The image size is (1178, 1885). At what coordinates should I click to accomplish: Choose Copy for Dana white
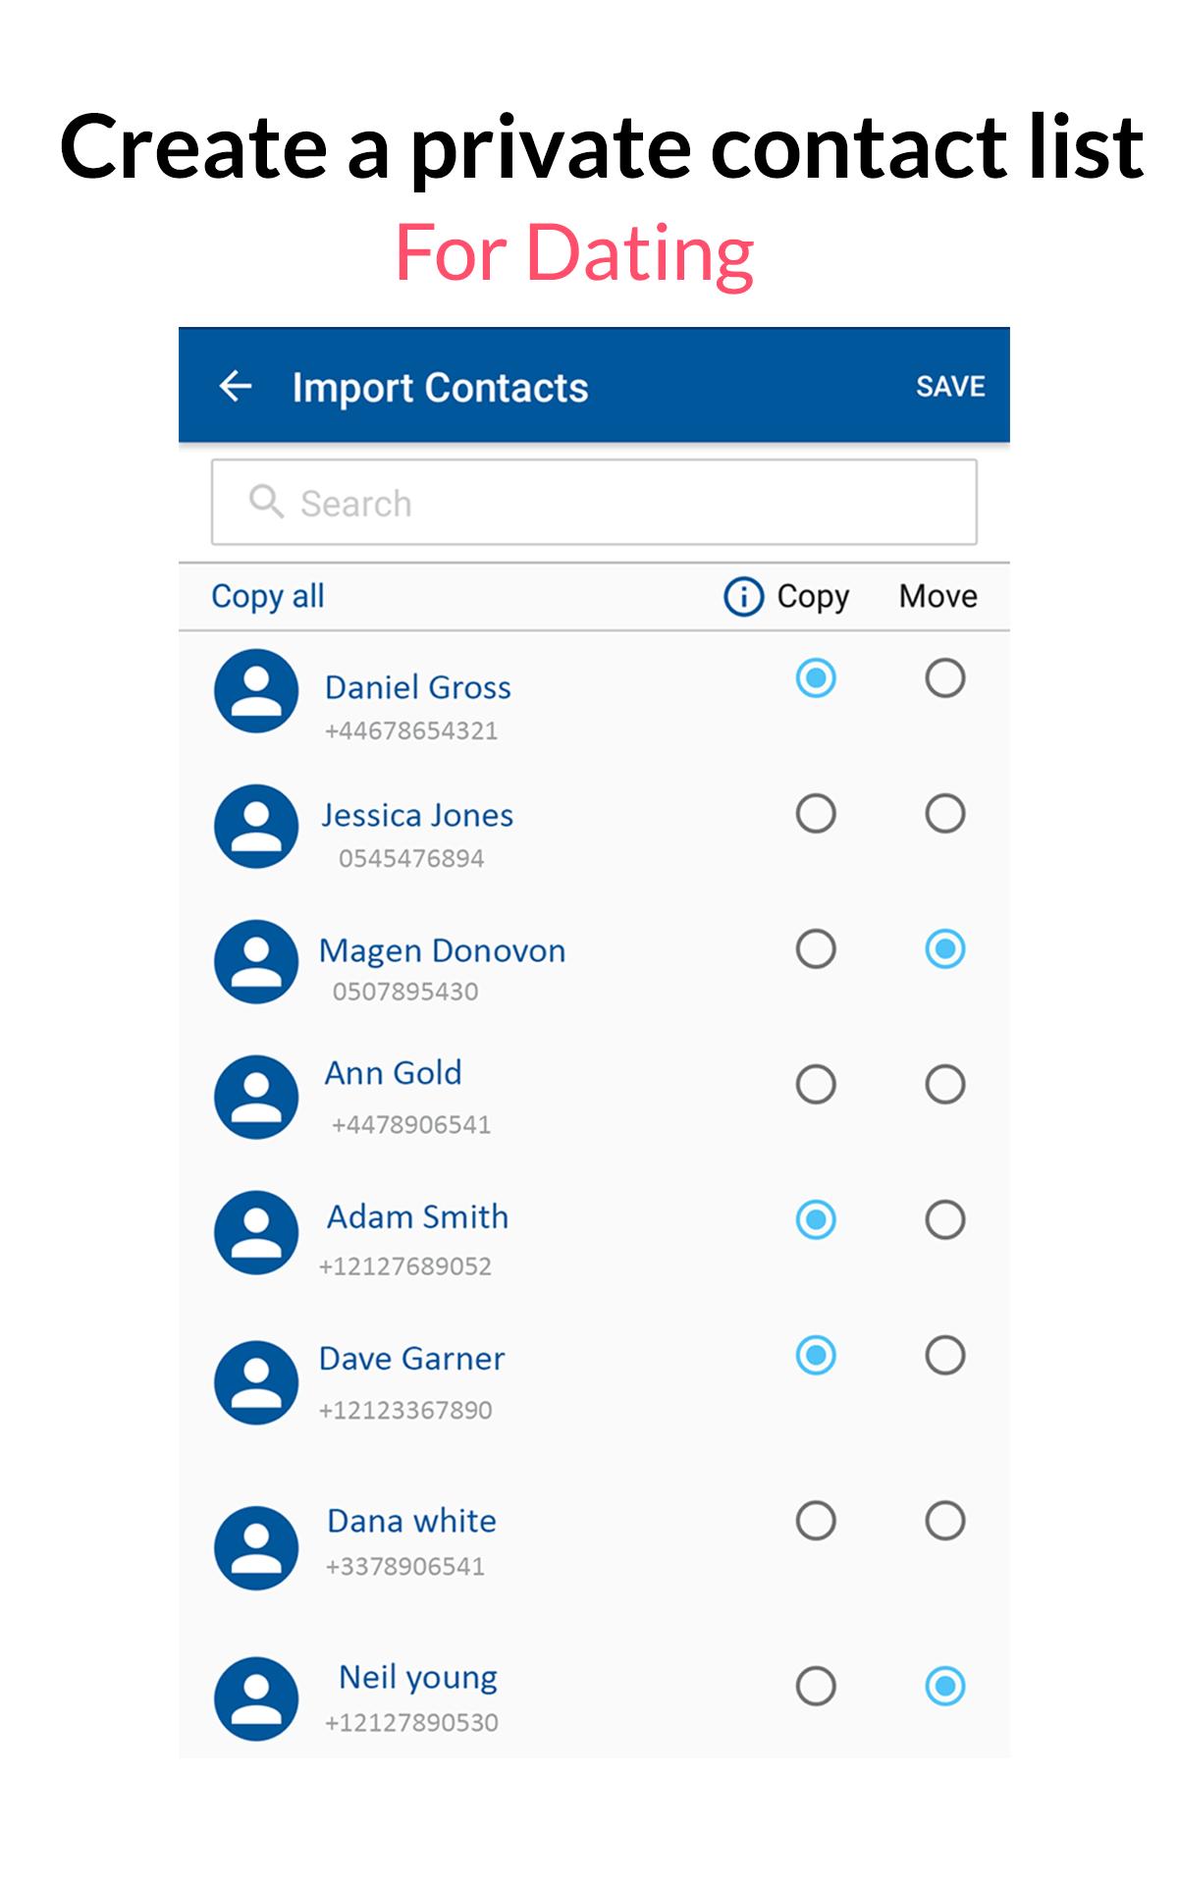[816, 1521]
